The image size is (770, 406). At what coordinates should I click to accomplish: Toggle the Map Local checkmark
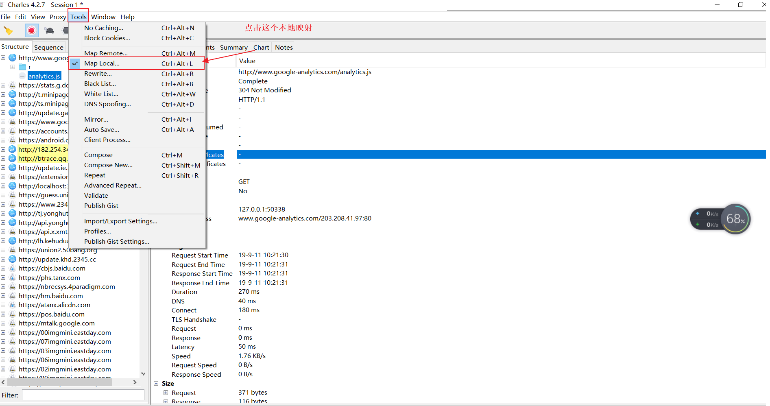(x=75, y=63)
